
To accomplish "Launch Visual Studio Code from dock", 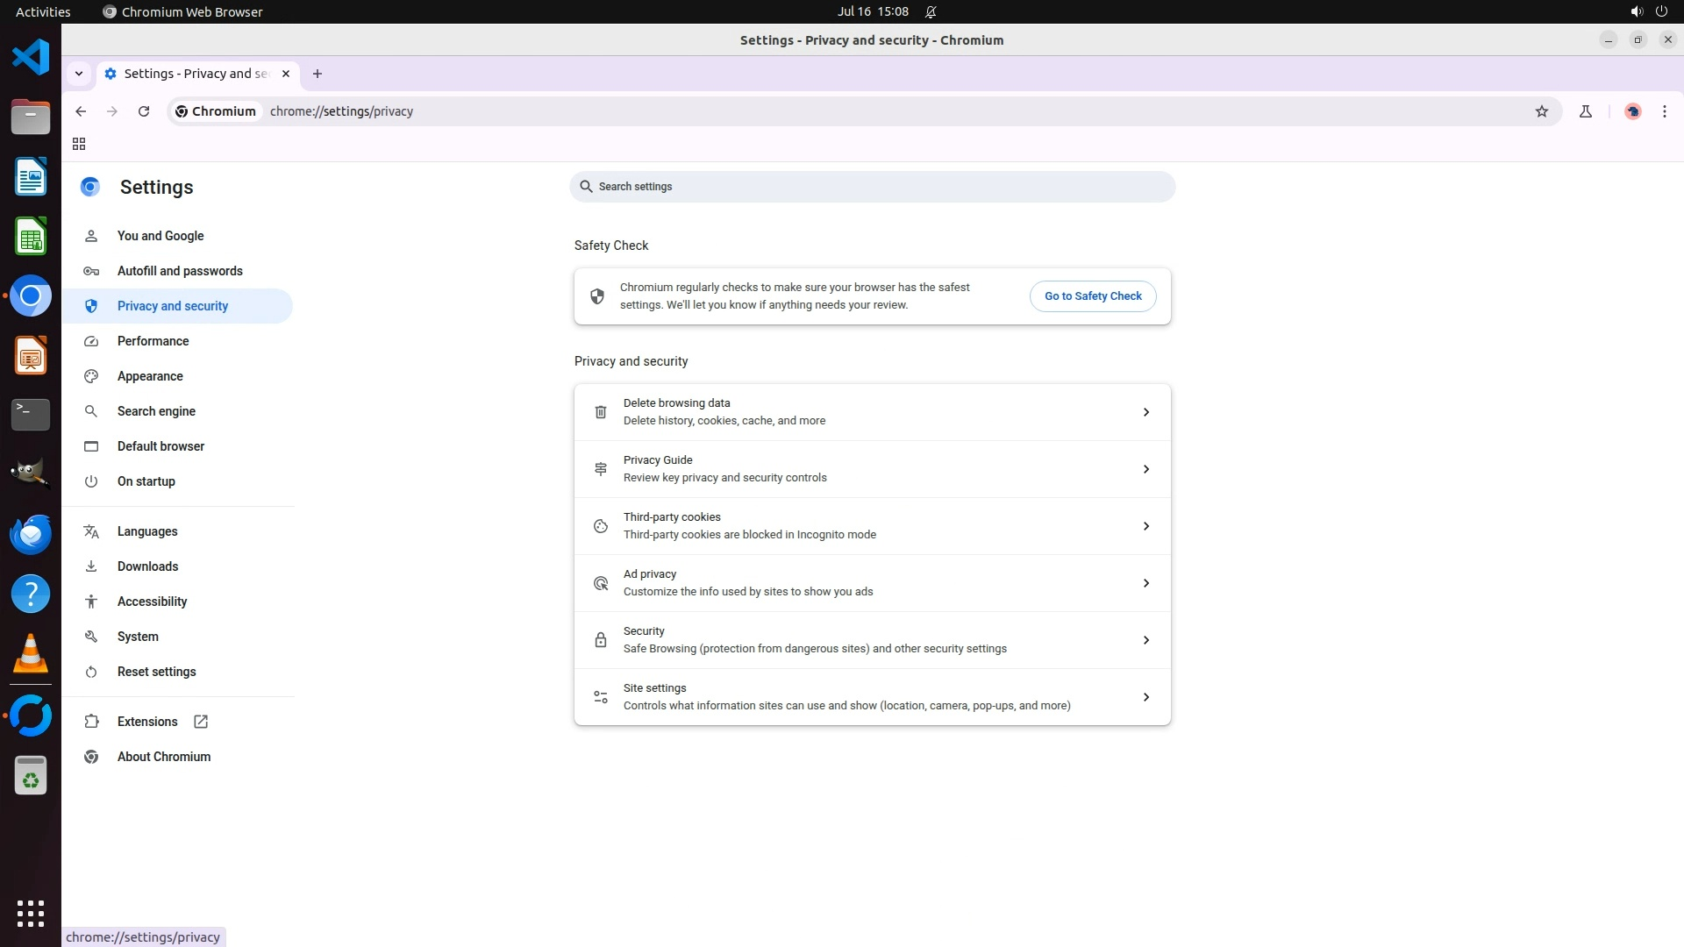I will pos(31,58).
